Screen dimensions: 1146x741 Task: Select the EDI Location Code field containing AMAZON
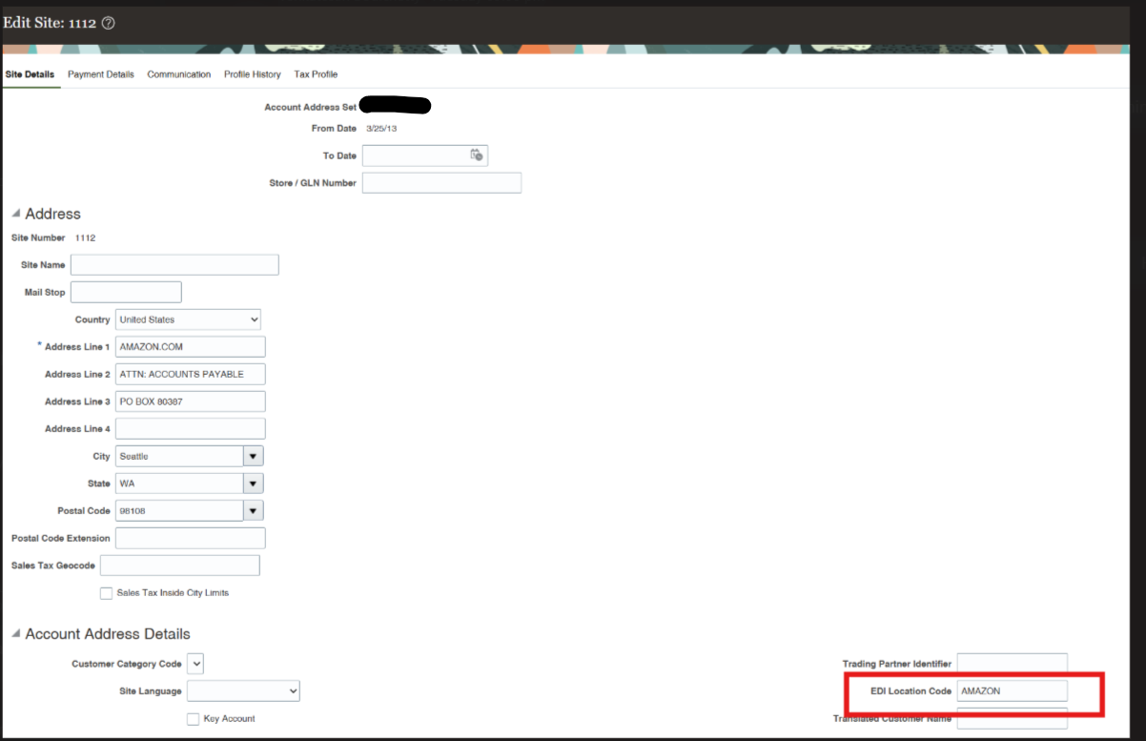coord(1012,690)
